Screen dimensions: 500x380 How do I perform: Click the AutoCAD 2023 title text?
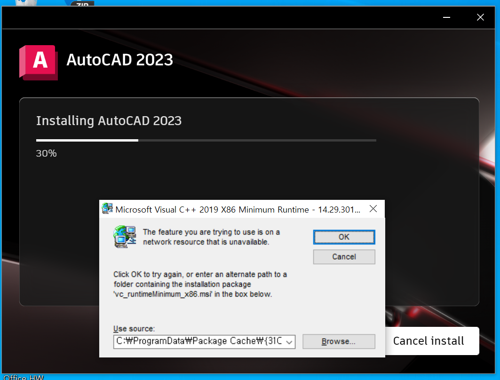click(x=119, y=60)
